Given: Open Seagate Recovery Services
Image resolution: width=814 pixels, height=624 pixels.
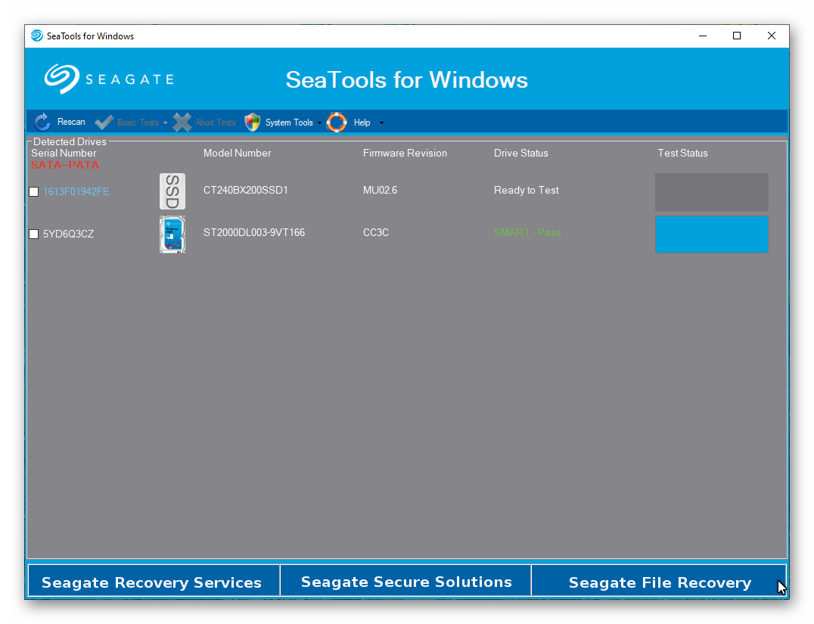Looking at the screenshot, I should pyautogui.click(x=152, y=582).
